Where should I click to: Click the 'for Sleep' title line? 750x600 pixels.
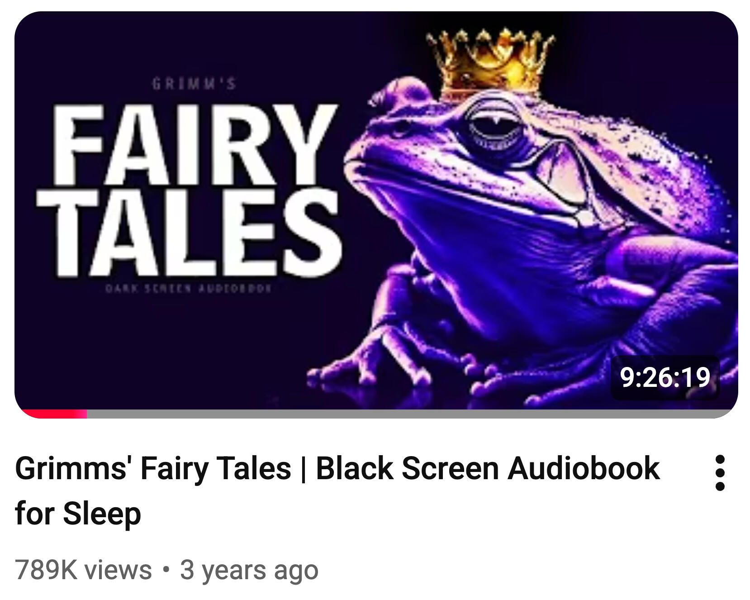coord(78,514)
